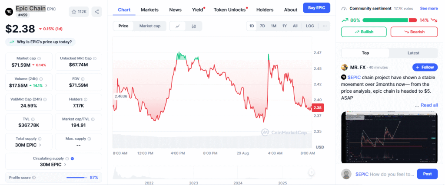Click your profile avatar beside post box

click(346, 174)
